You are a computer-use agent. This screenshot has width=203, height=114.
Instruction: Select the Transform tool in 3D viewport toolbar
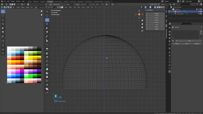[47, 32]
